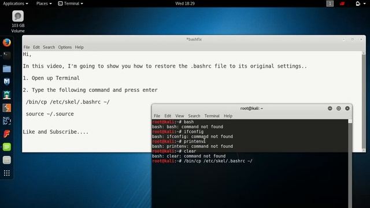Click 'bash: ifconfig: command not found' terminal line
The width and height of the screenshot is (370, 208).
(x=193, y=136)
